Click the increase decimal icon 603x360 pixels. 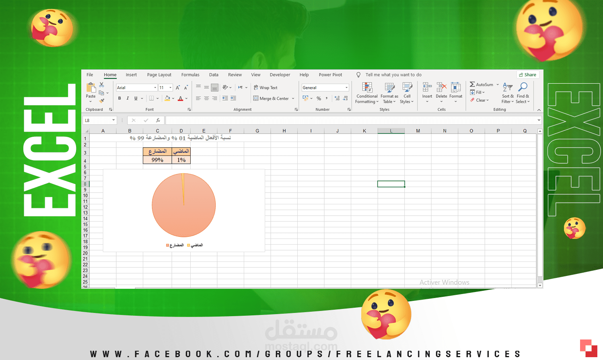pyautogui.click(x=337, y=98)
